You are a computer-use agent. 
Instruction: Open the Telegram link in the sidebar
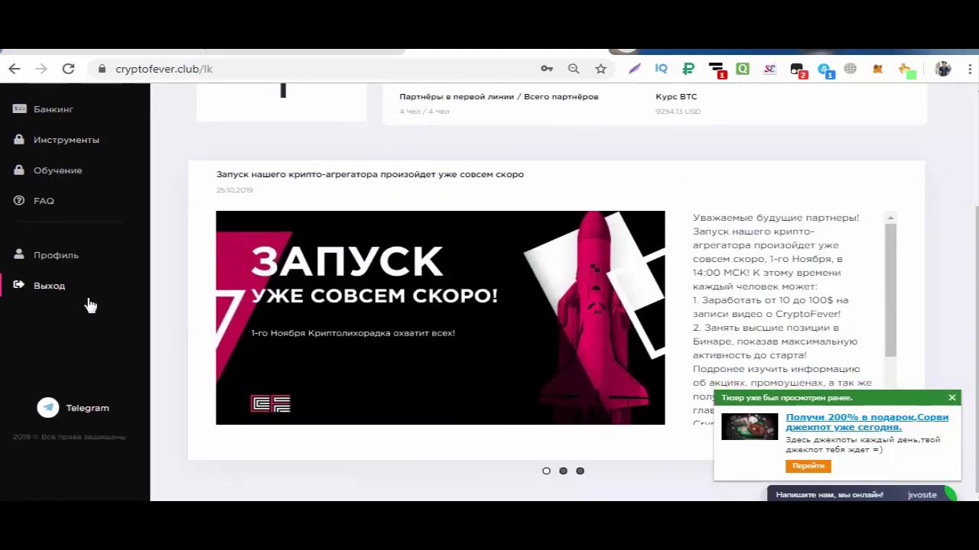click(87, 408)
